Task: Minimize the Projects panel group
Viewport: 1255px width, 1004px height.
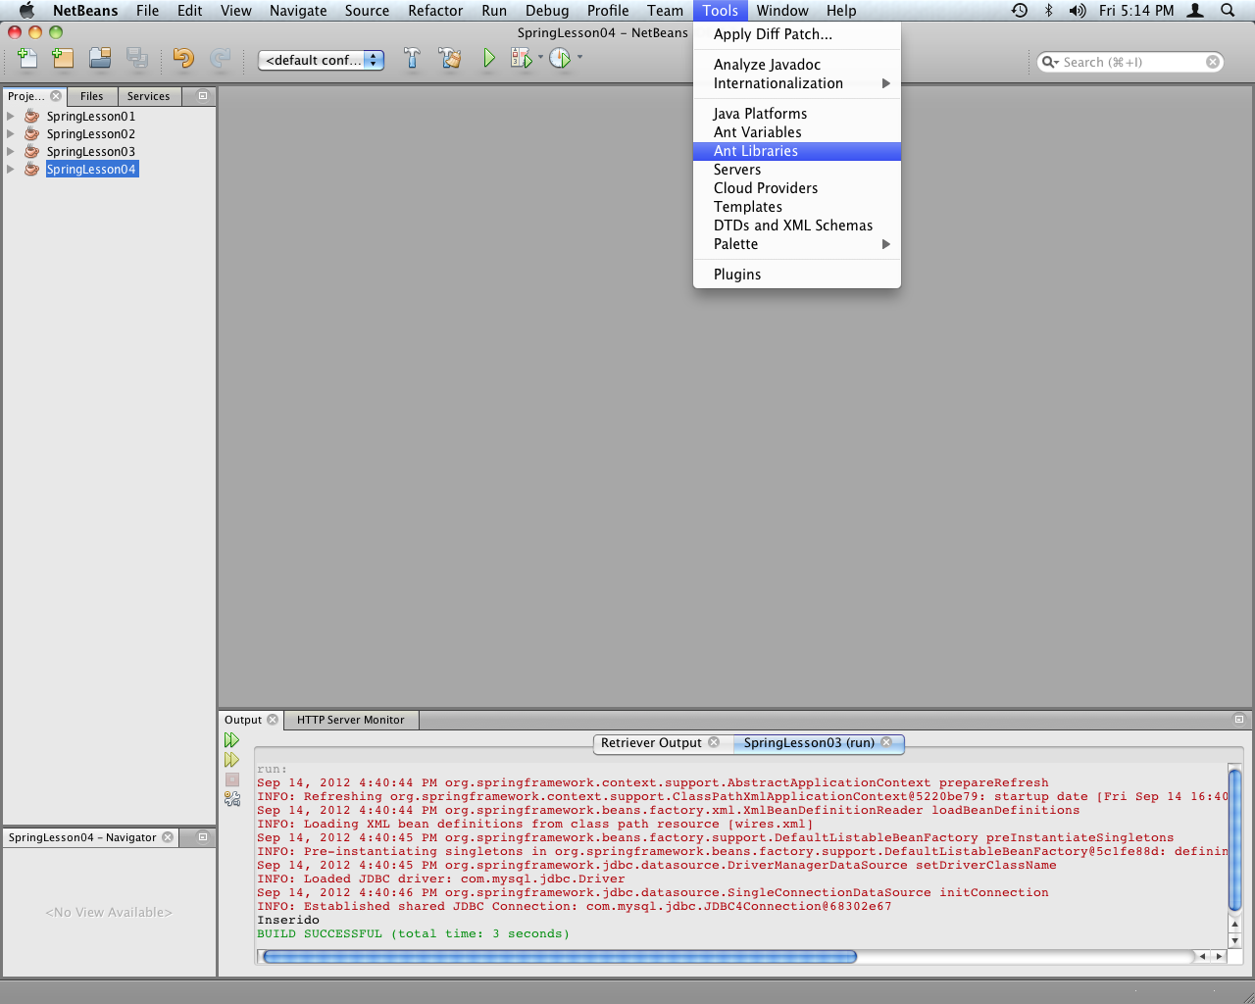Action: [x=203, y=95]
